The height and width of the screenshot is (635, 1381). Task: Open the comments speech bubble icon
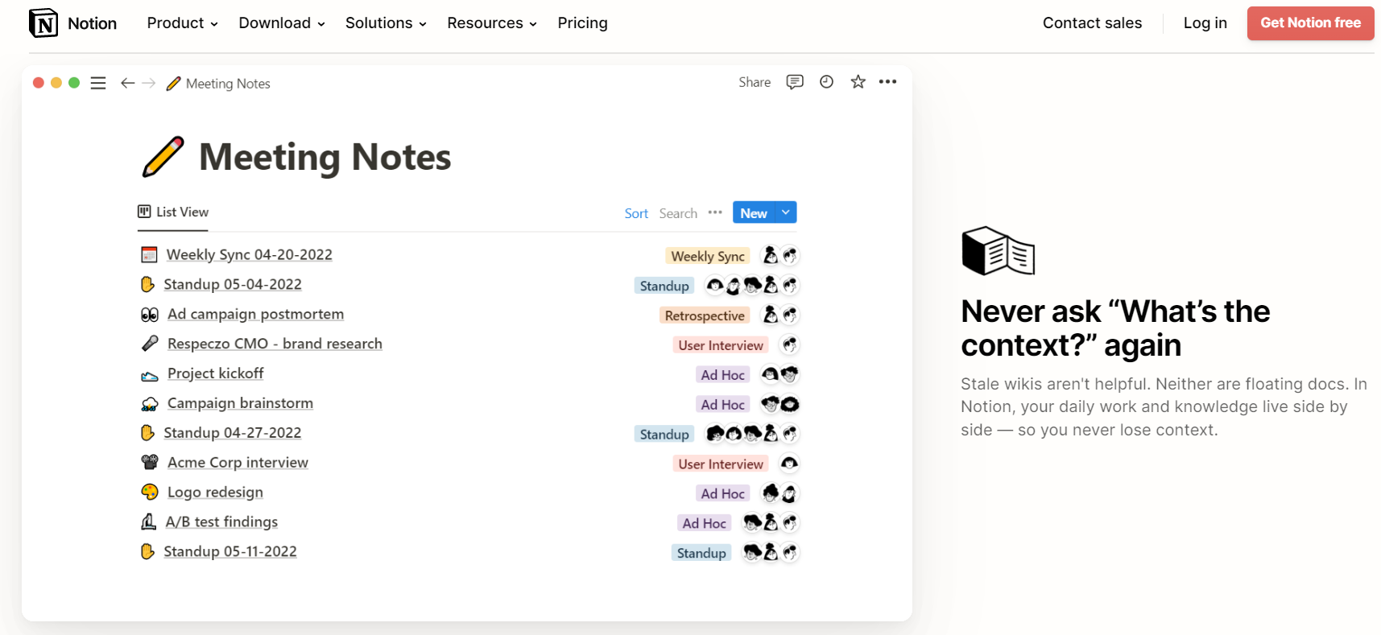[795, 82]
